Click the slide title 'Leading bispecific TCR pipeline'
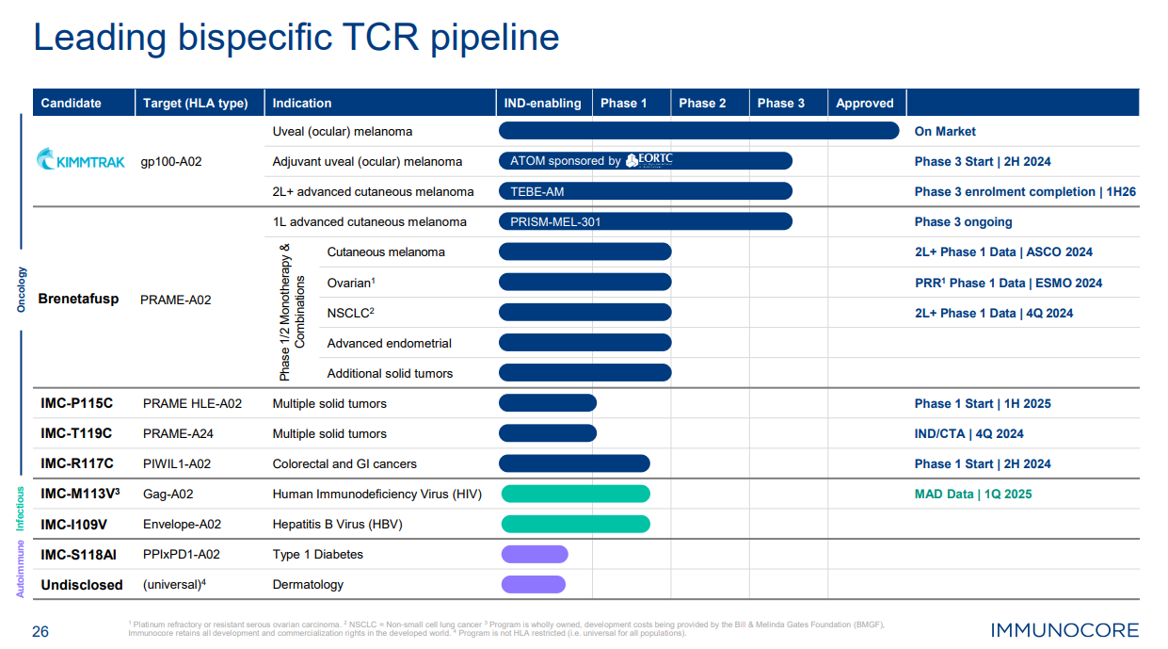 [x=296, y=37]
